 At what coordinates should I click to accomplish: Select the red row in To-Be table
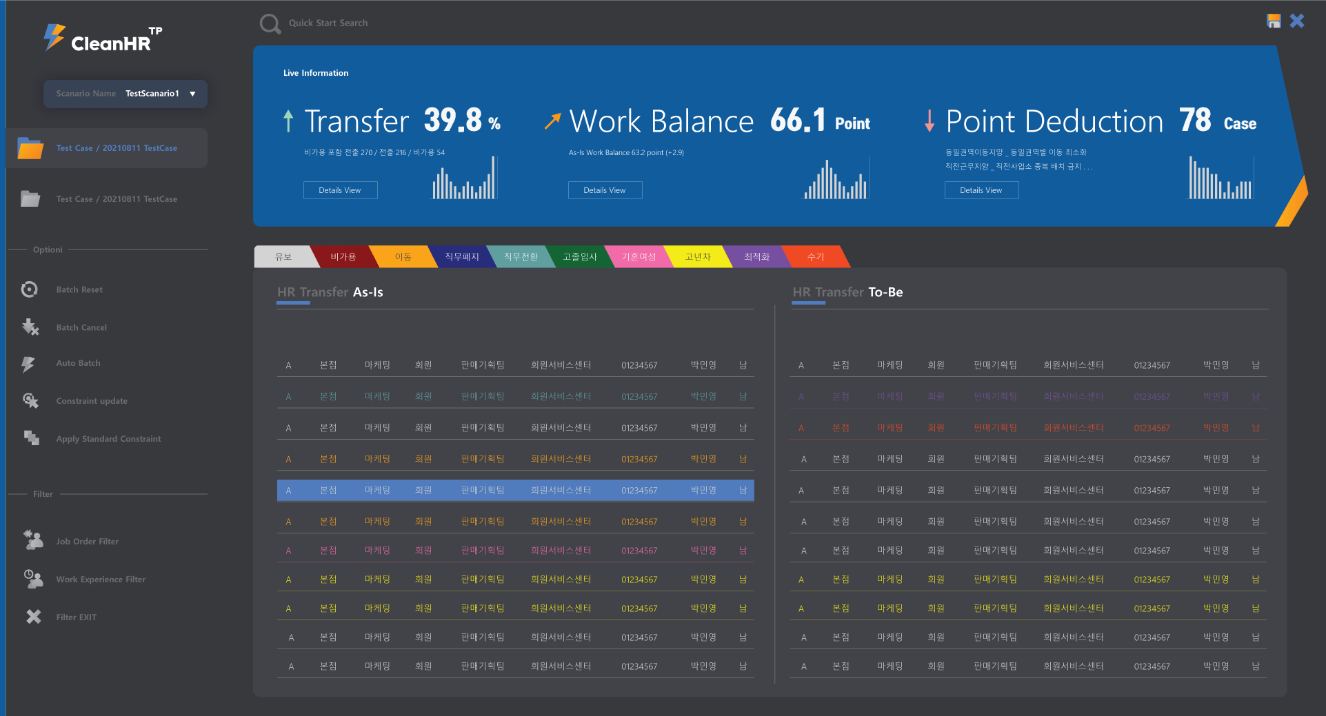[x=1028, y=428]
